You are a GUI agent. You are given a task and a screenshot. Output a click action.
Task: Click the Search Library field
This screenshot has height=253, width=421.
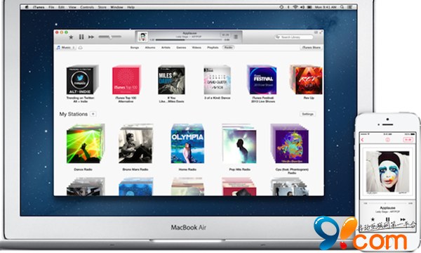(x=294, y=37)
